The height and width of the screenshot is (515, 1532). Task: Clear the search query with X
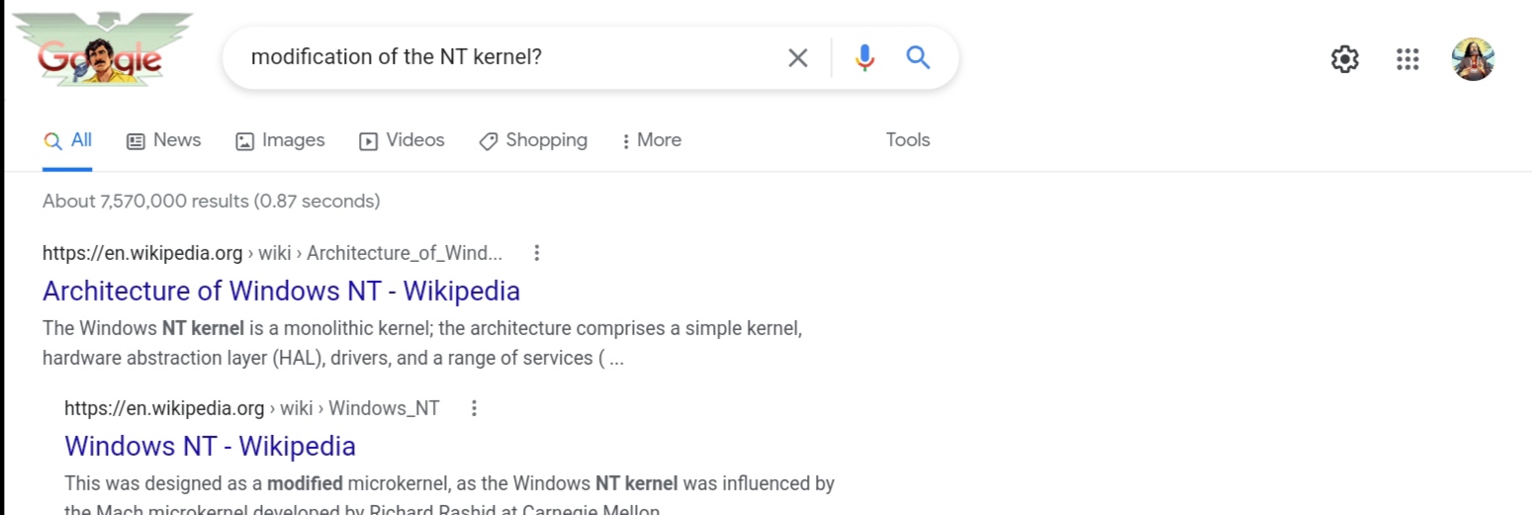[797, 58]
